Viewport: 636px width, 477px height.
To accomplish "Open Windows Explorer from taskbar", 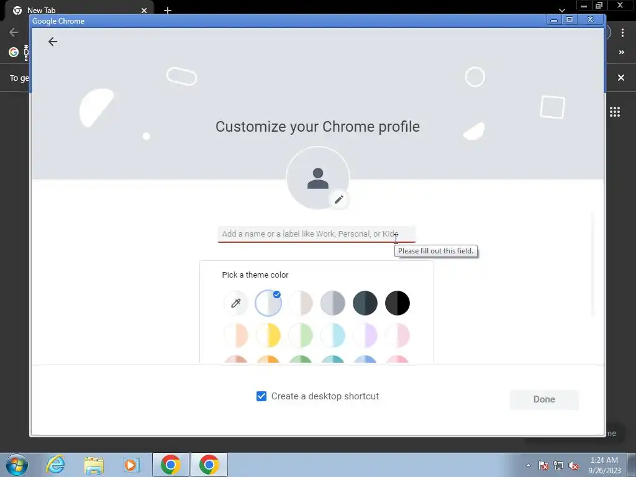I will pos(94,465).
